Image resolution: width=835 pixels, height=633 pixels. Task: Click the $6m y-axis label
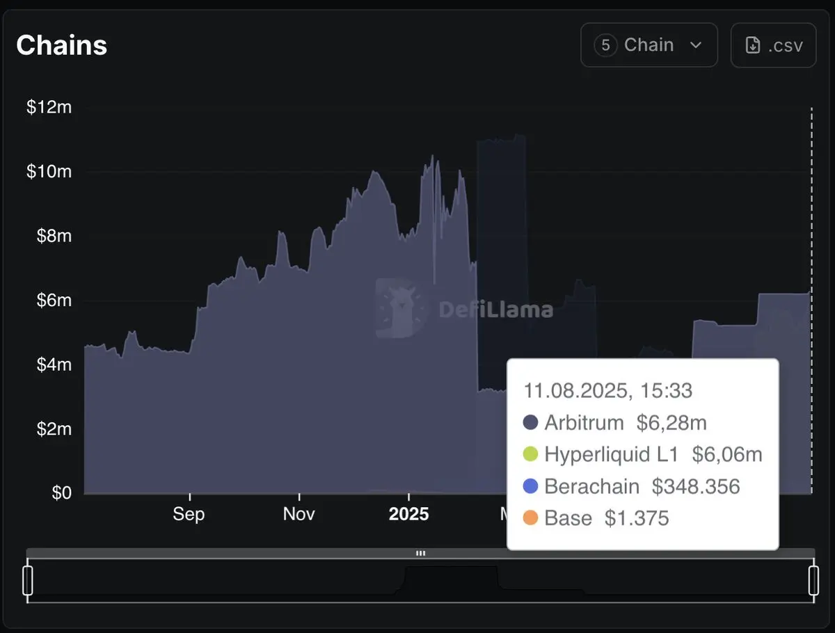click(x=54, y=301)
